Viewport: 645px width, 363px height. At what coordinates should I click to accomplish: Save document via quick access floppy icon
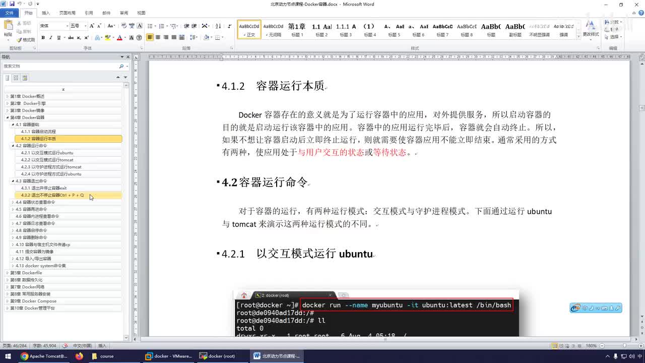pos(12,4)
